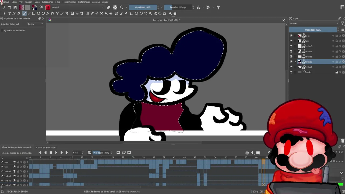Image resolution: width=345 pixels, height=194 pixels.
Task: Select the Fill bucket tool
Action: point(106,13)
